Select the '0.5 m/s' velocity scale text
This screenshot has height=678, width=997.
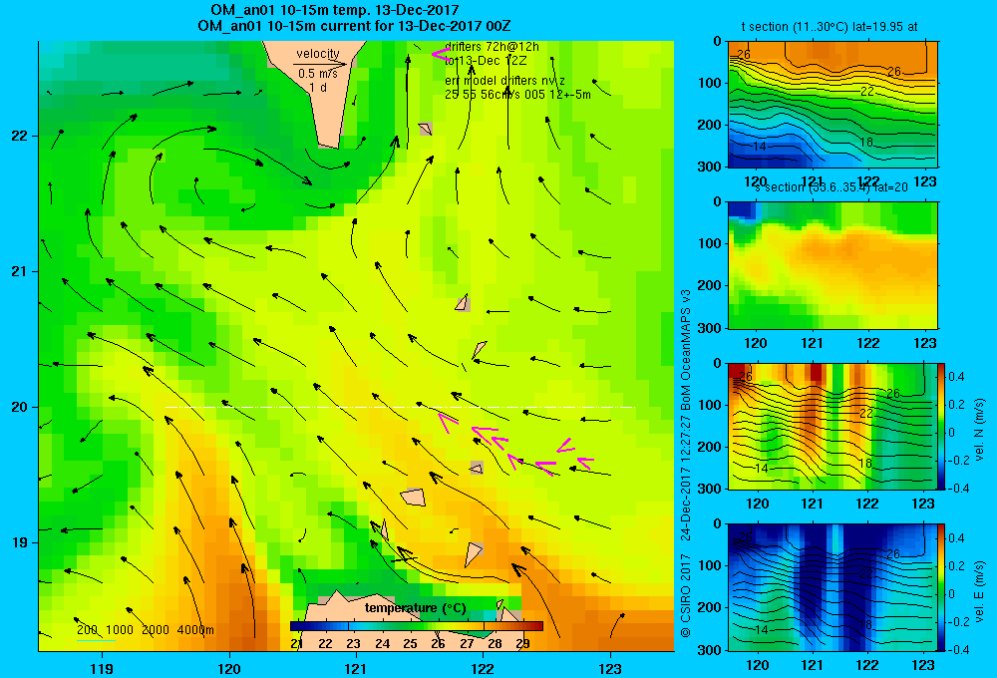coord(317,74)
